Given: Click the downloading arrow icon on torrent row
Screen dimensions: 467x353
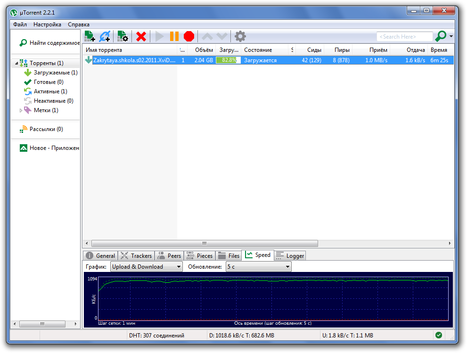Looking at the screenshot, I should 89,60.
